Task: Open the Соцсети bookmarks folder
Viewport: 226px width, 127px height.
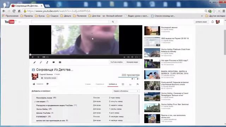Action: click(53, 16)
